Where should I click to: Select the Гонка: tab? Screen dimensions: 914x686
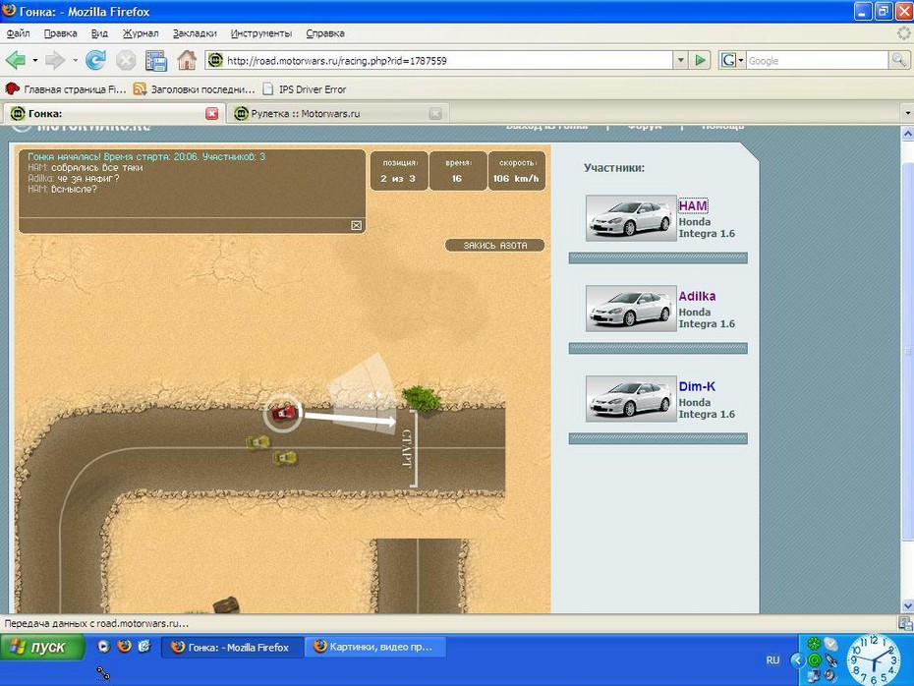point(113,113)
